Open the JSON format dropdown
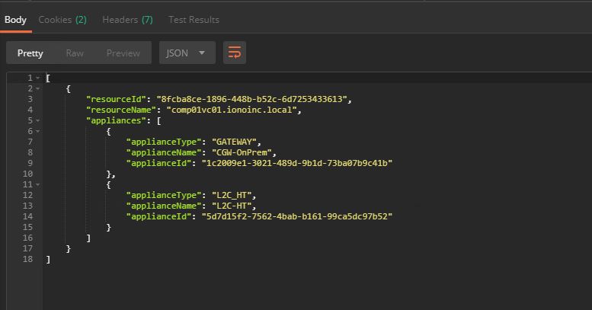This screenshot has height=310, width=592. point(187,53)
